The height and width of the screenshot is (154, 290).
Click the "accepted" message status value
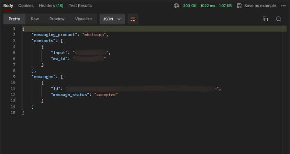(106, 95)
